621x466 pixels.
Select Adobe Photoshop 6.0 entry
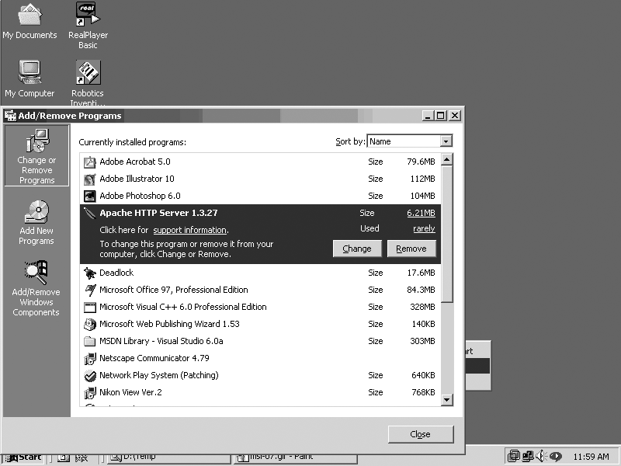260,196
